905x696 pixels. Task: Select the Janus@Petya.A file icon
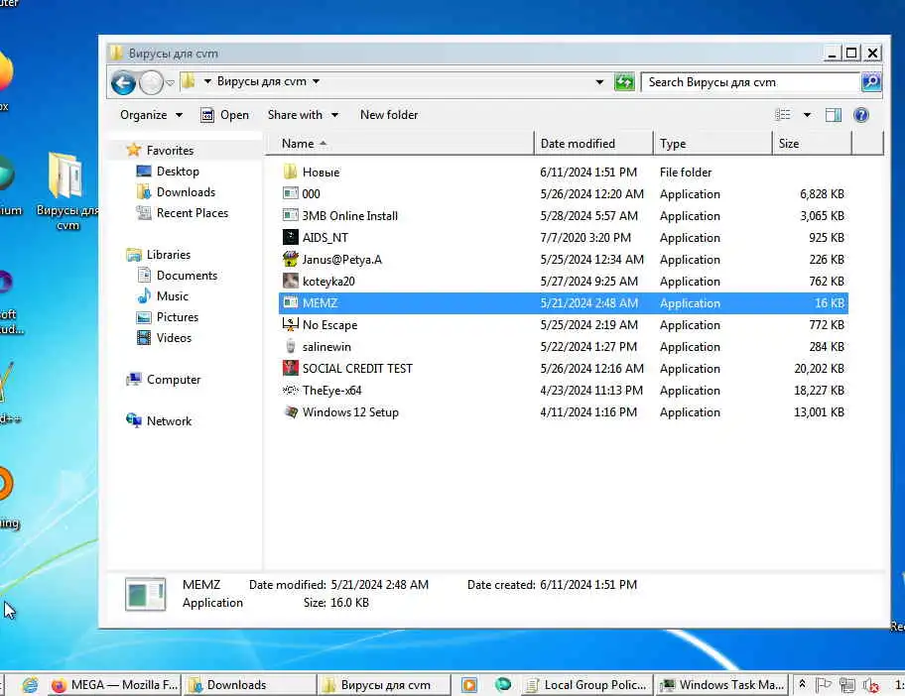tap(291, 259)
